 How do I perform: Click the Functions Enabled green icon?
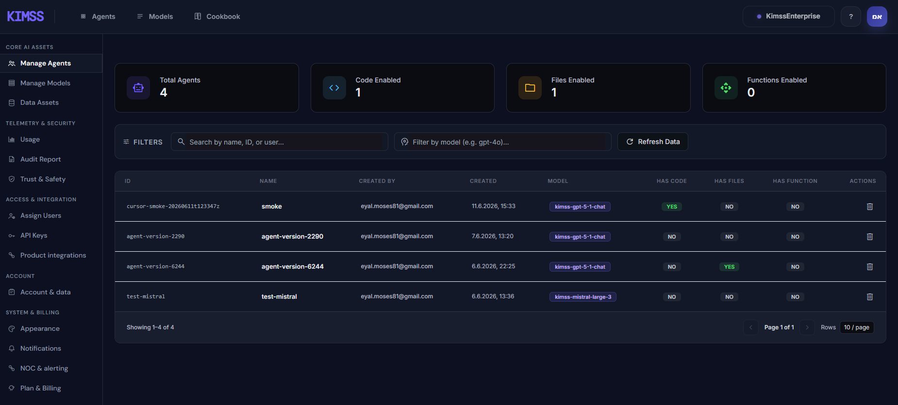pyautogui.click(x=726, y=88)
